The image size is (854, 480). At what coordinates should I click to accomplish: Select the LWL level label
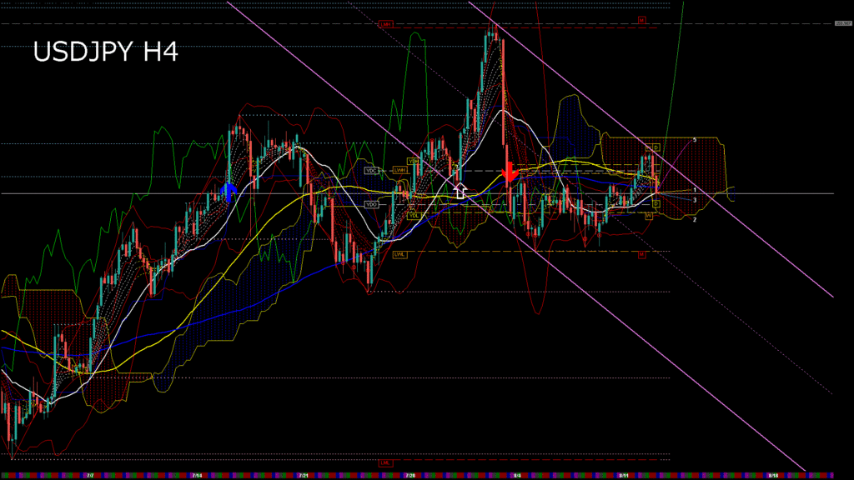tap(400, 255)
